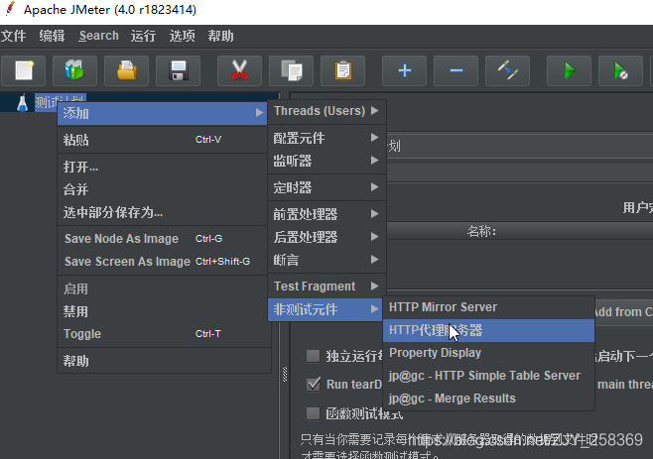Open the 帮助 menu in menu bar

coord(220,36)
